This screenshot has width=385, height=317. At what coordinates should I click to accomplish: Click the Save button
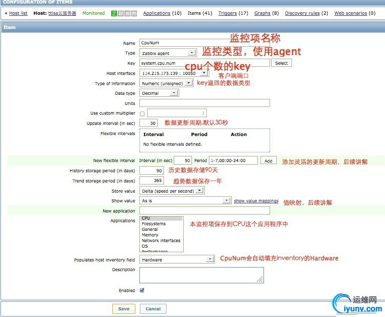(124, 309)
